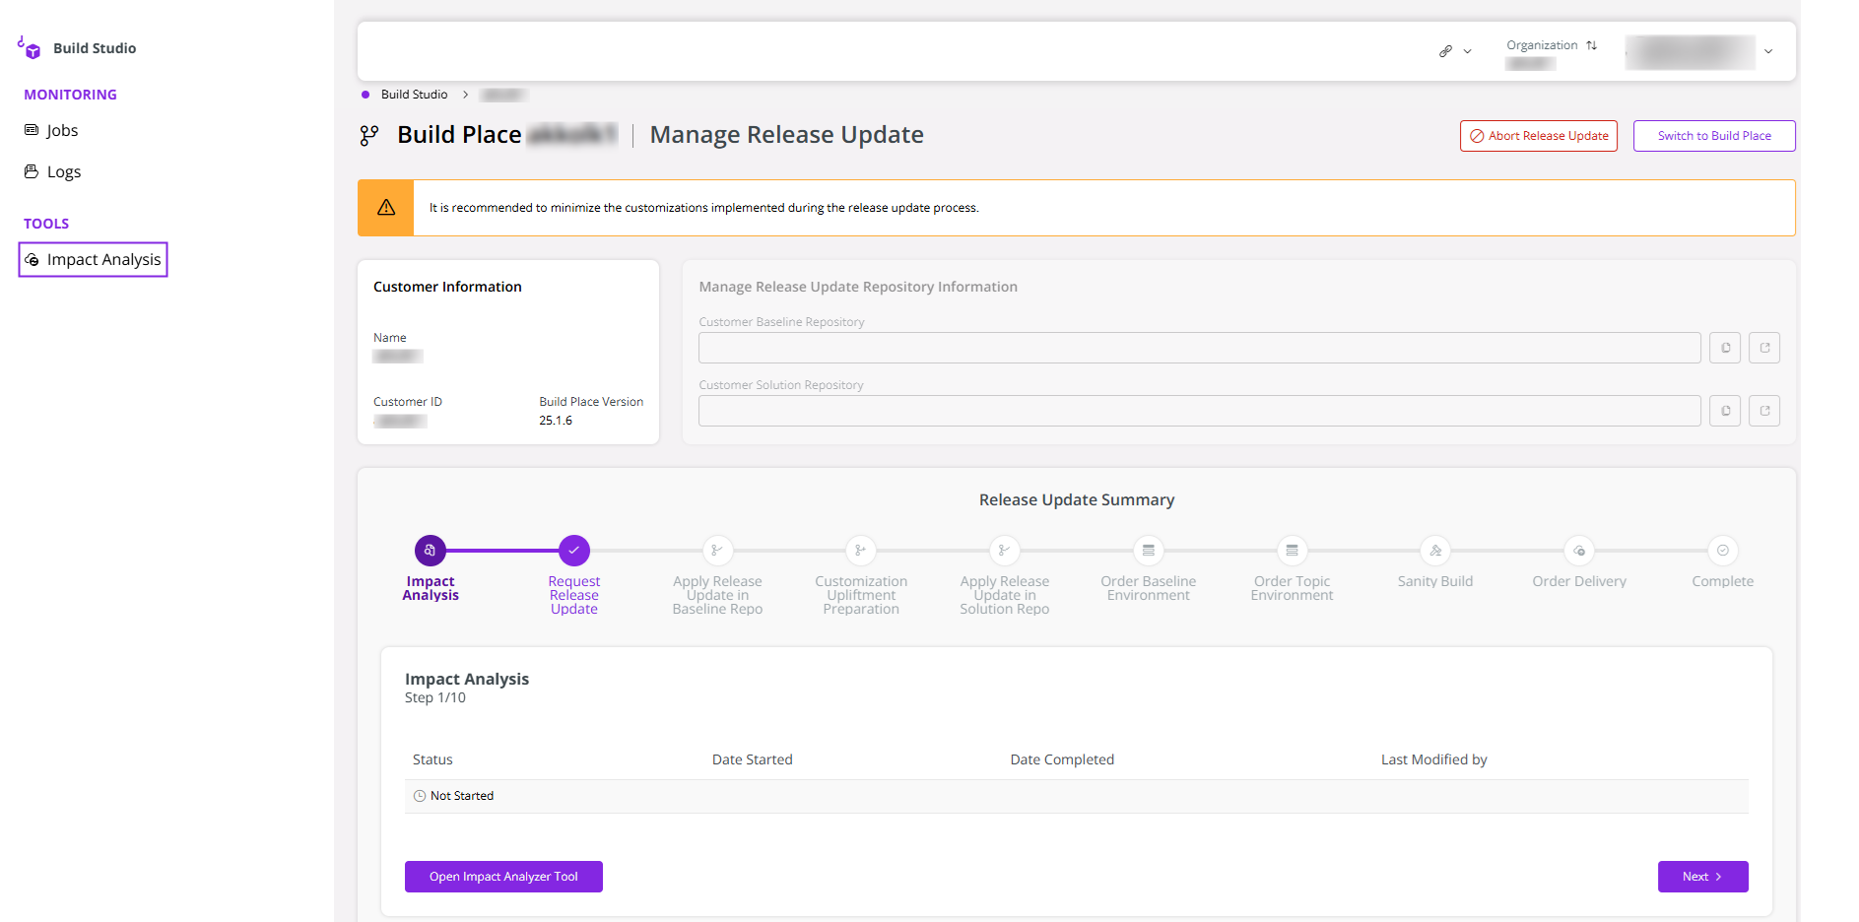
Task: Click Abort Release Update
Action: click(1538, 135)
